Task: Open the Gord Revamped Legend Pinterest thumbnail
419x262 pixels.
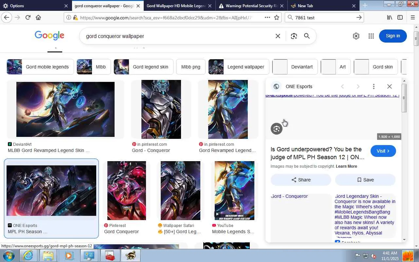Action: point(228,109)
